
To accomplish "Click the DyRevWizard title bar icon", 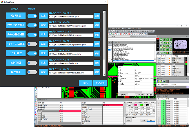I will (3, 3).
